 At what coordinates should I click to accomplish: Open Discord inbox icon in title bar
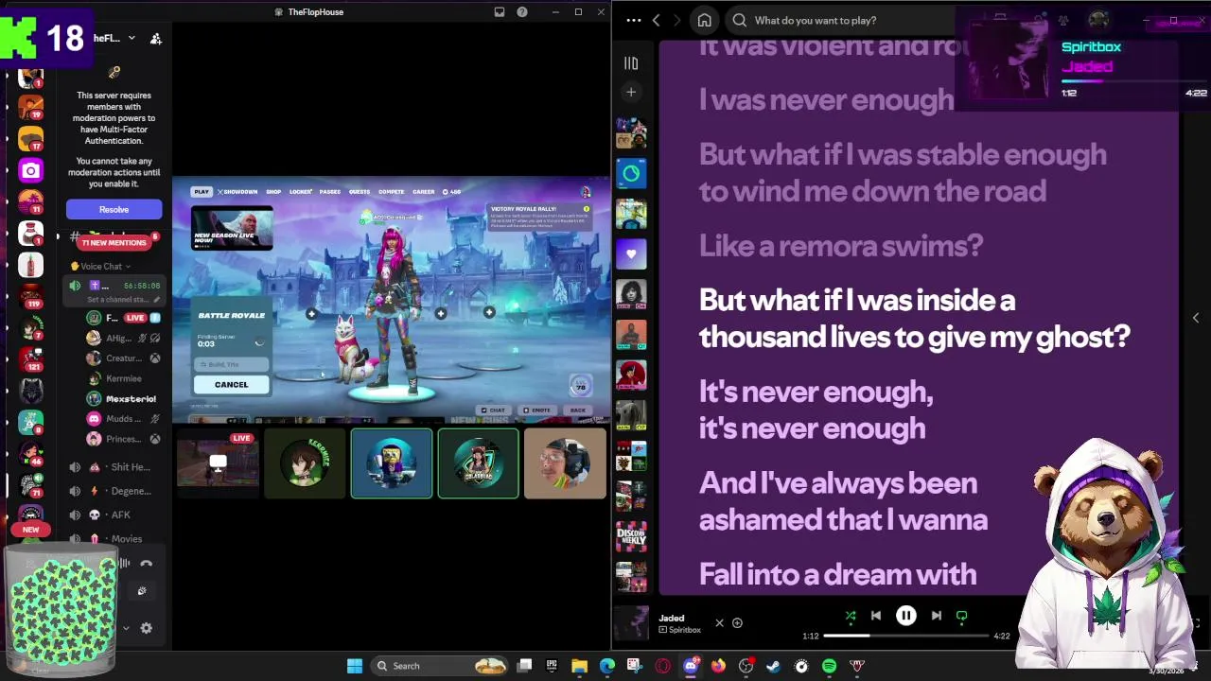click(499, 11)
